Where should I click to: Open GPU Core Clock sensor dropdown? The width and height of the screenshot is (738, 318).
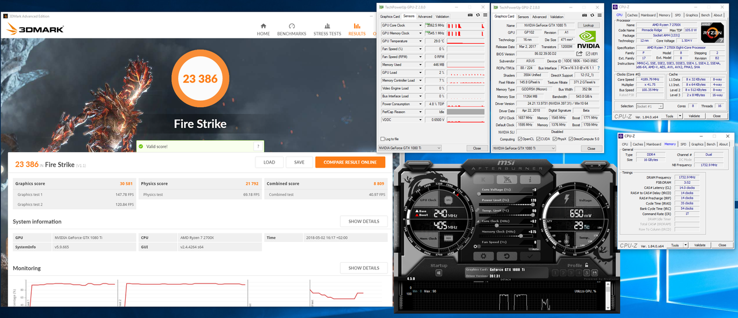click(420, 25)
